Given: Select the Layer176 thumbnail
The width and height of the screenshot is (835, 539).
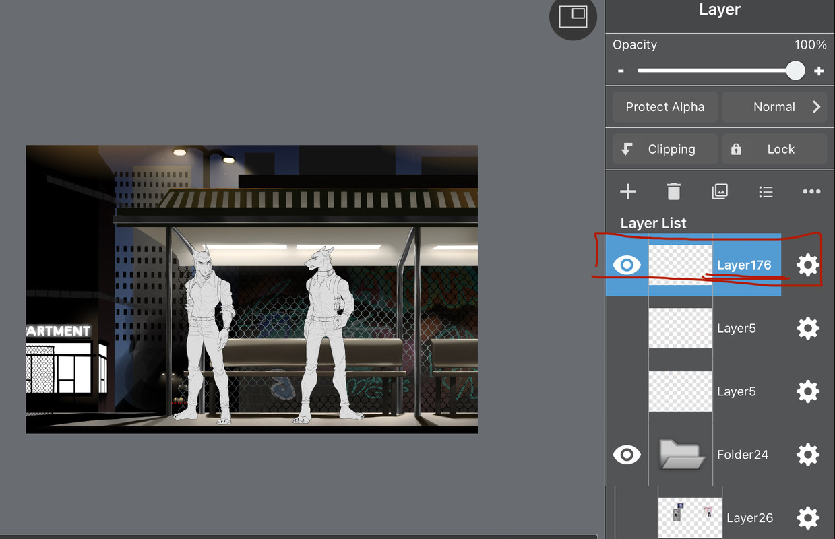Looking at the screenshot, I should 680,265.
